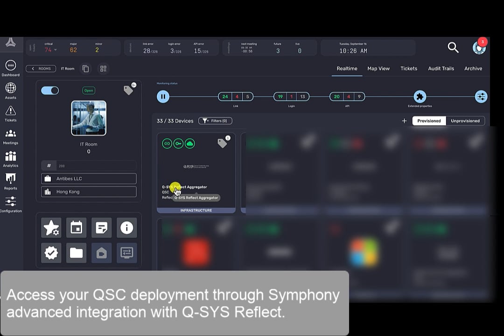This screenshot has width=504, height=336.
Task: Toggle the room enable switch off
Action: tap(50, 91)
